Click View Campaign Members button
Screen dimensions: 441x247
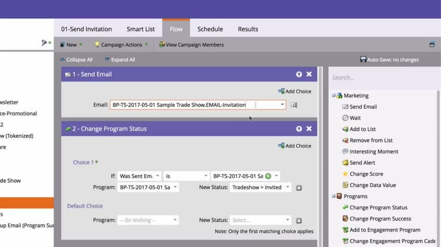coord(192,45)
